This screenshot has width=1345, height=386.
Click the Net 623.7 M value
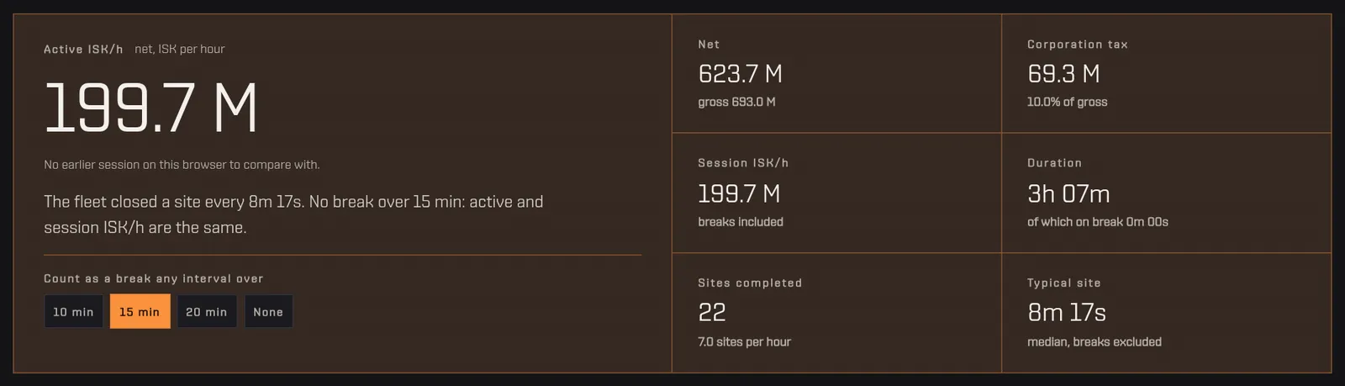click(740, 74)
